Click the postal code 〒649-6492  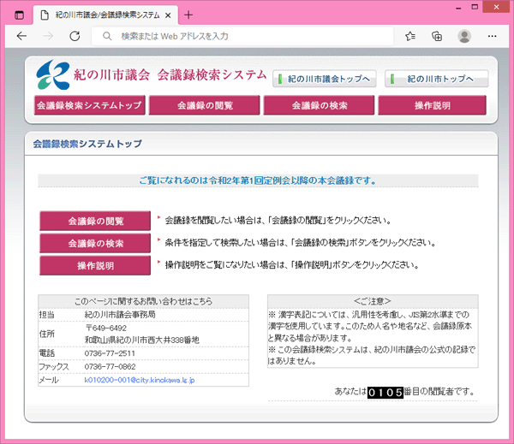(x=106, y=329)
